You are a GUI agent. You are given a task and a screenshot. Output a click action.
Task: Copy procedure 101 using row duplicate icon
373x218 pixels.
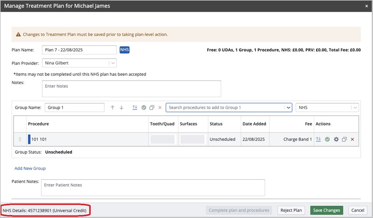point(344,139)
